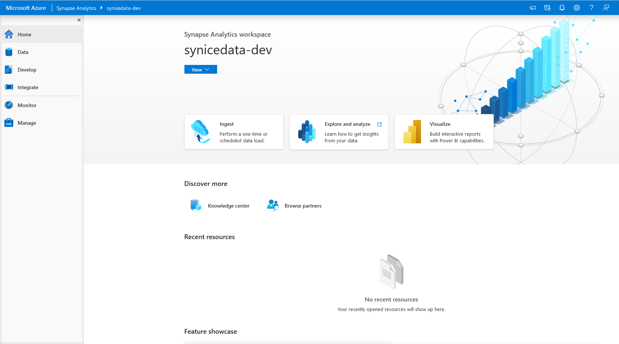Click the synicedata-dev breadcrumb

pos(124,8)
